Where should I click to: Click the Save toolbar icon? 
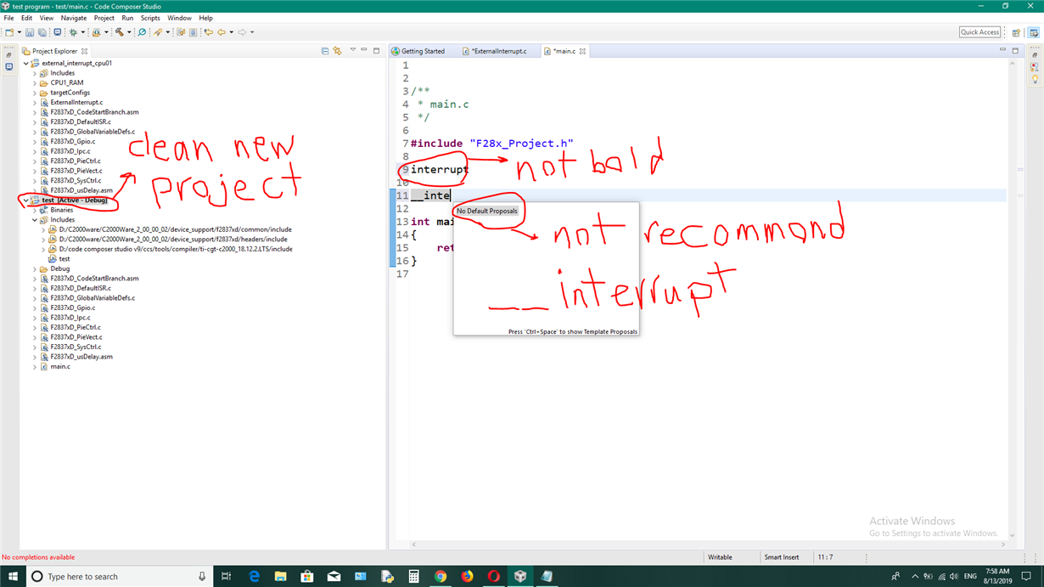tap(30, 32)
